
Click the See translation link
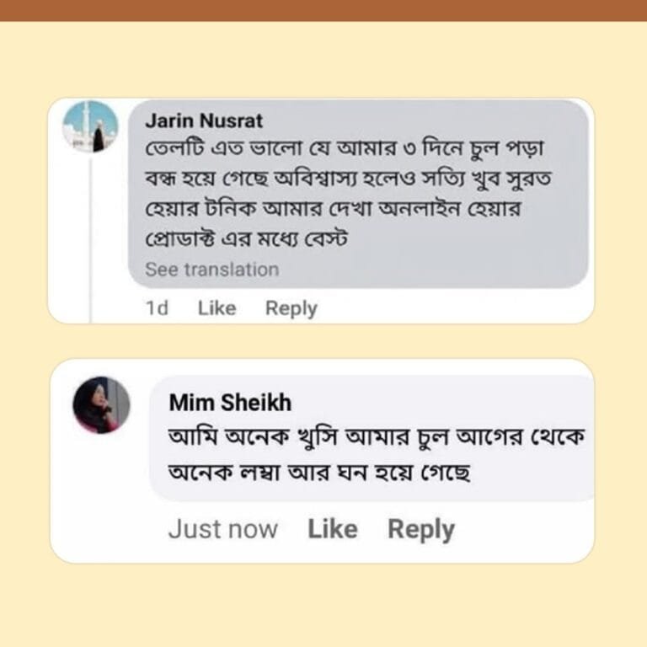211,270
